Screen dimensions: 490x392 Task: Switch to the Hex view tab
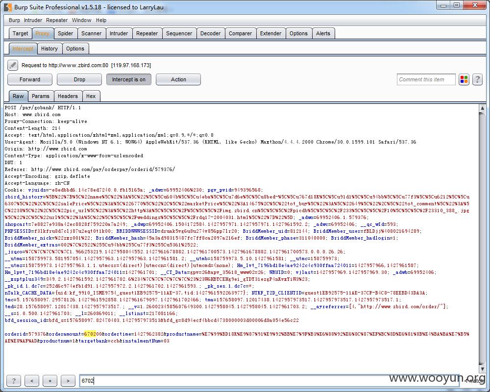pos(91,96)
